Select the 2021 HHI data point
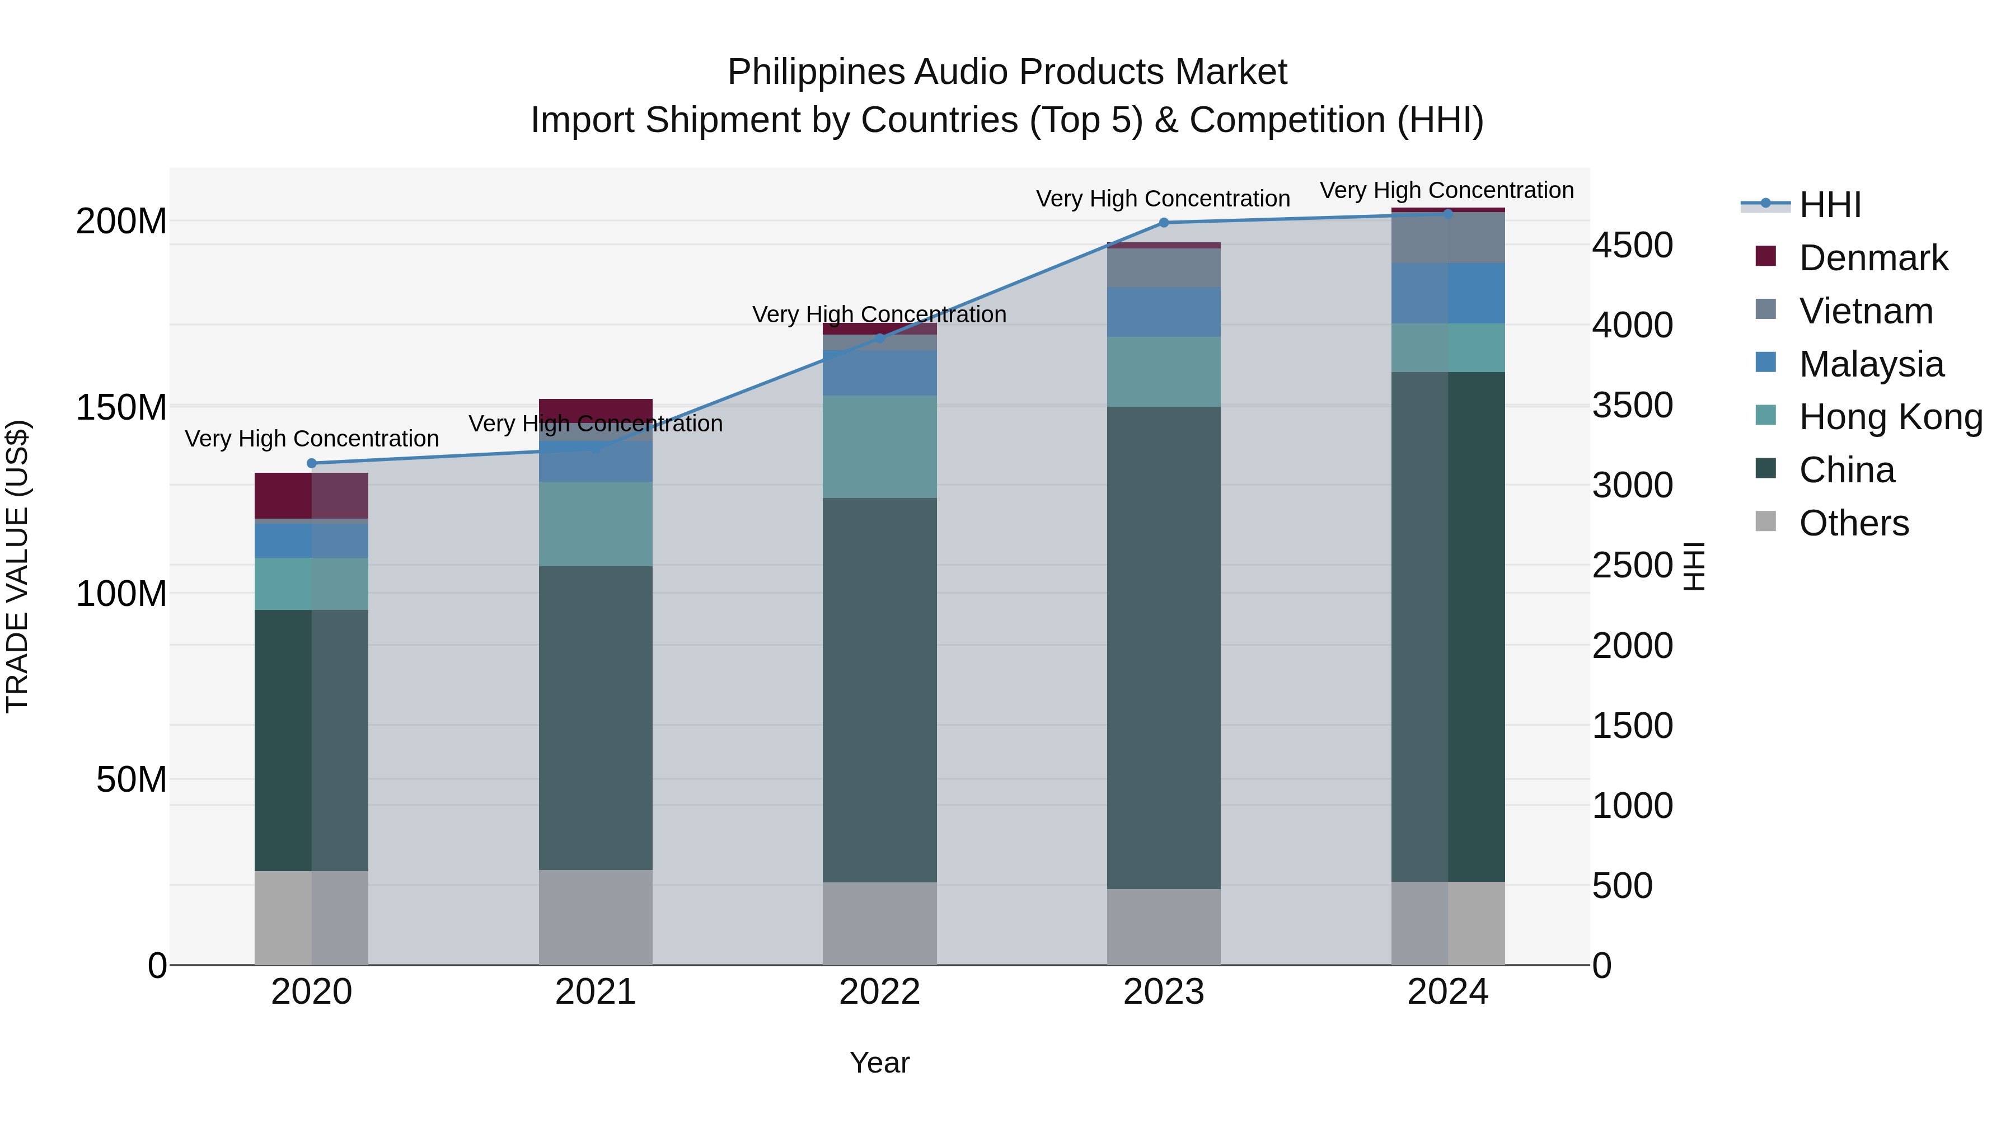Image resolution: width=2015 pixels, height=1133 pixels. click(x=596, y=450)
